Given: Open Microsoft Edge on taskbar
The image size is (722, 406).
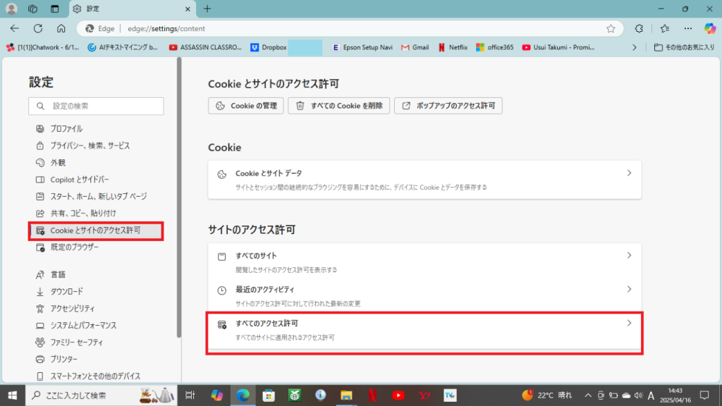Looking at the screenshot, I should pos(243,395).
